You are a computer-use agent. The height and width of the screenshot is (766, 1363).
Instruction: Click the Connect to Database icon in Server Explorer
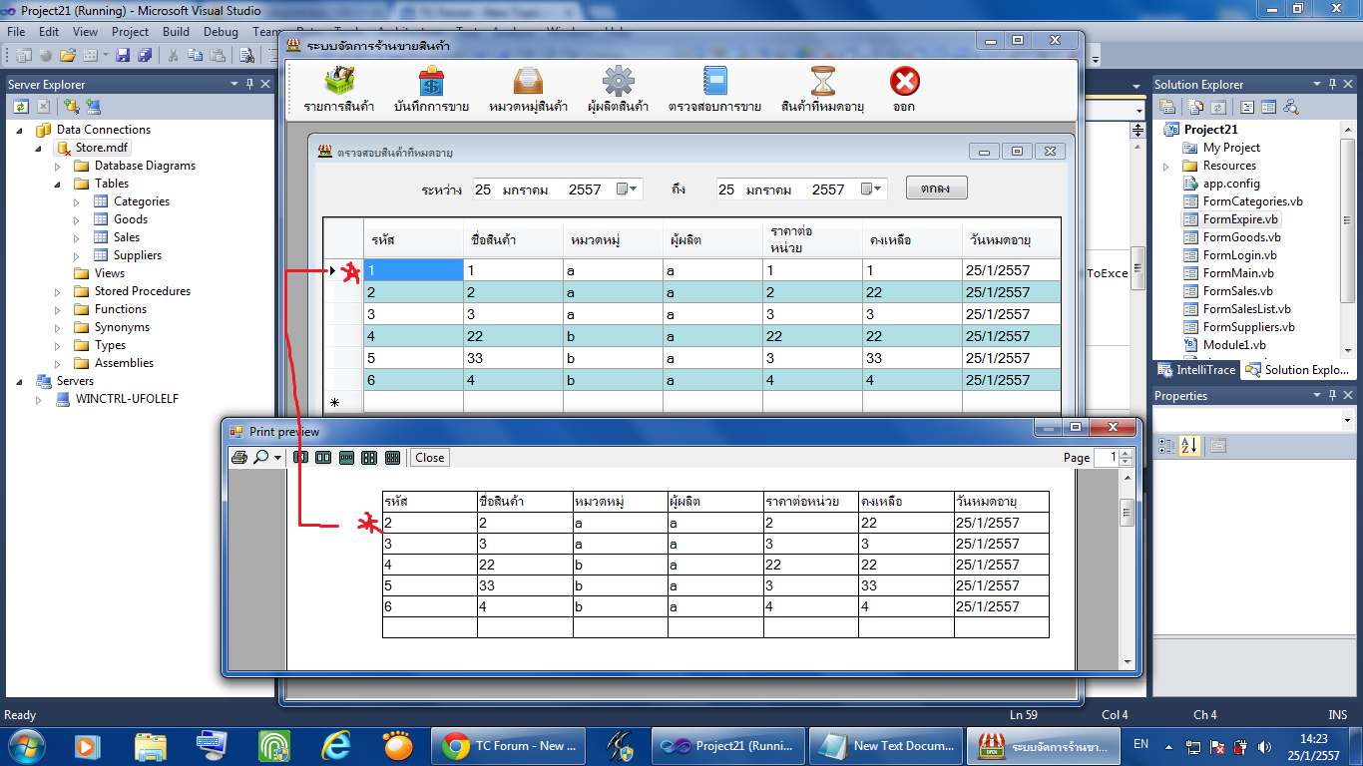(x=71, y=106)
